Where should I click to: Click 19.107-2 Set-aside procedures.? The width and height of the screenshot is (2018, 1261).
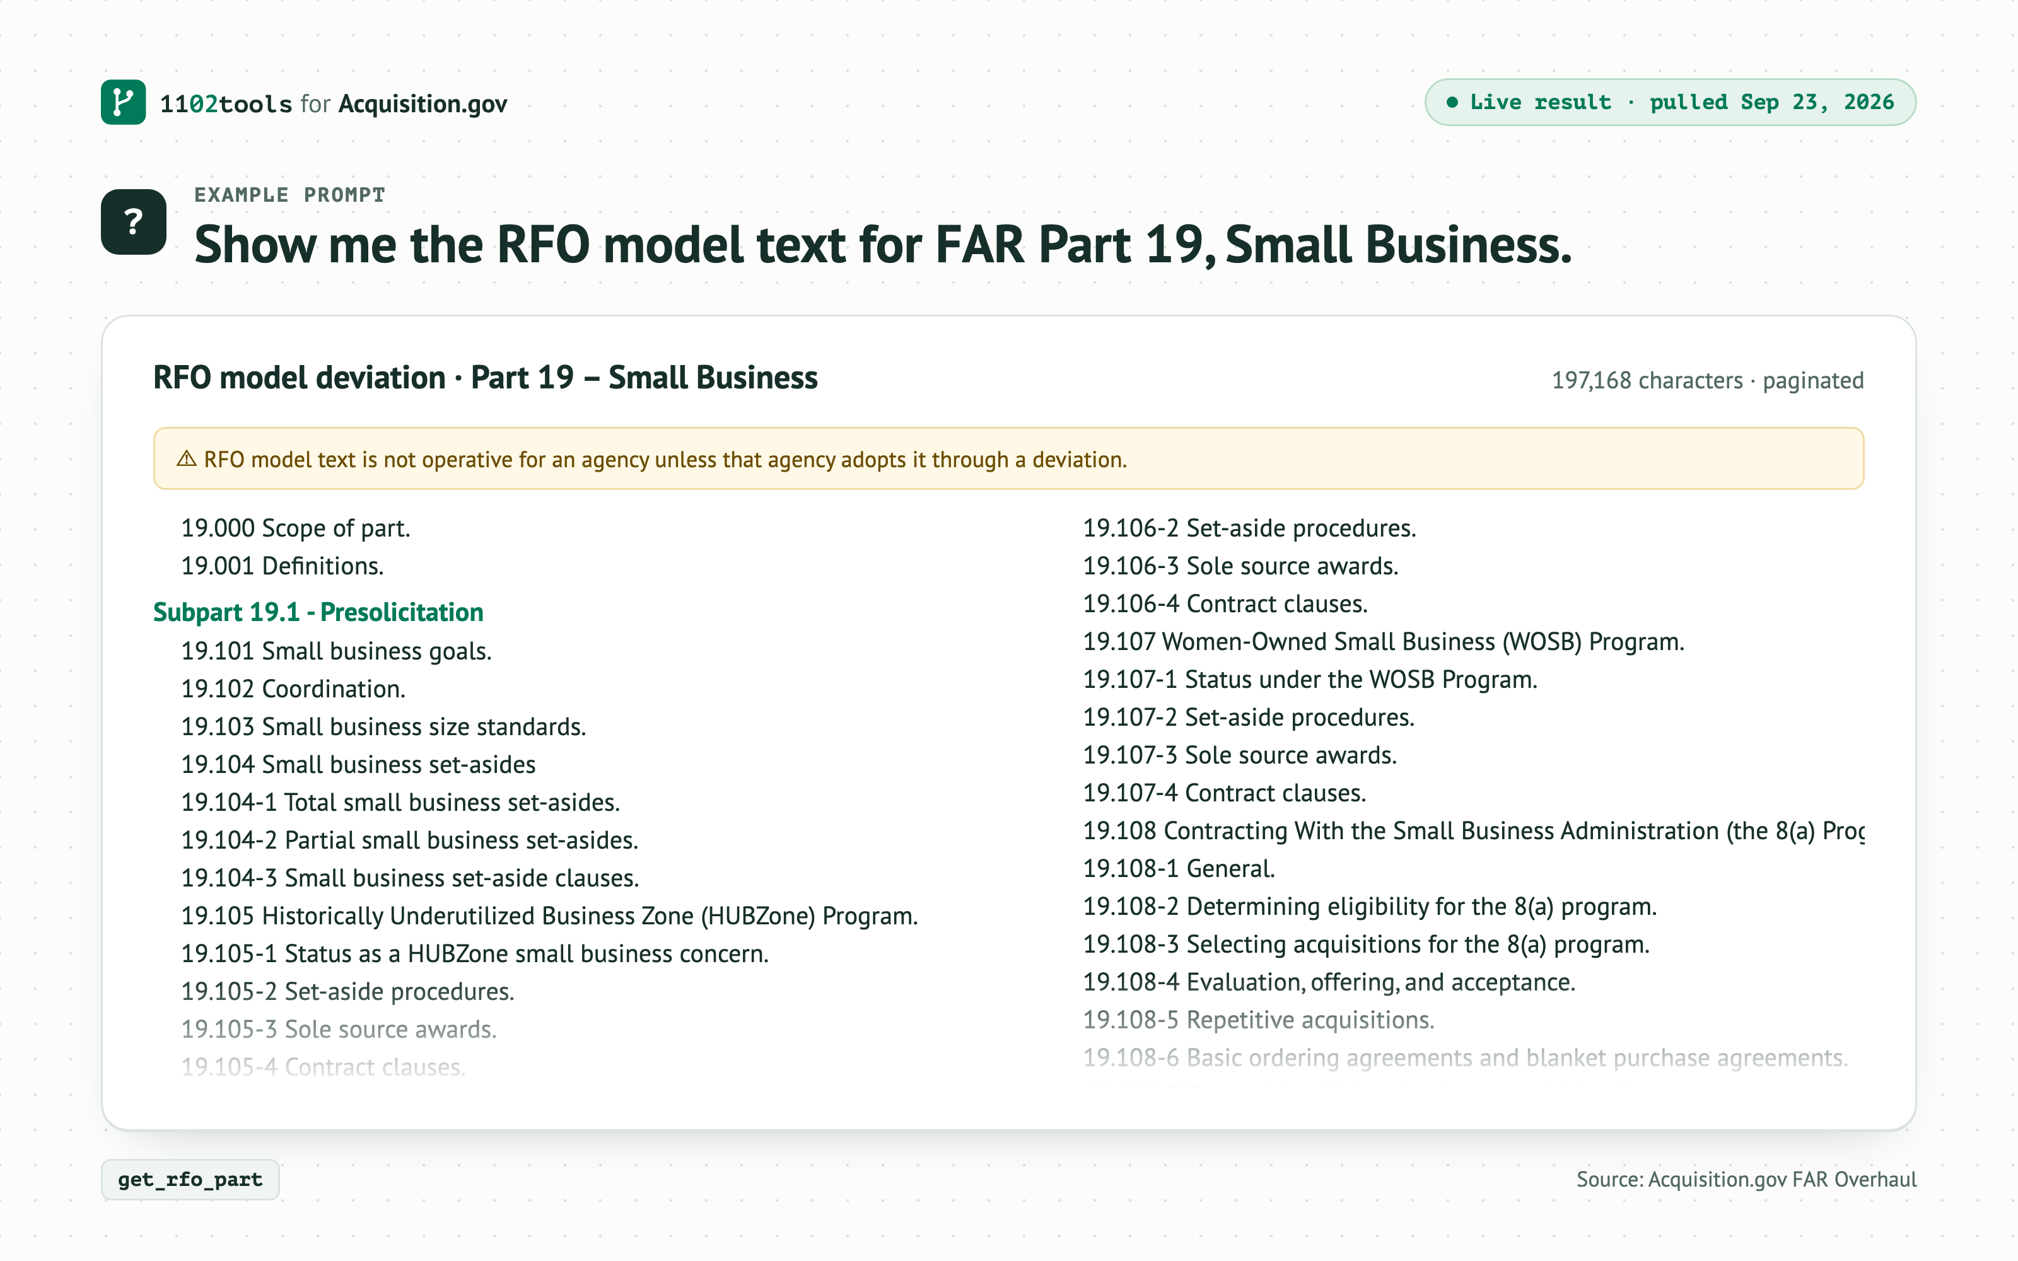point(1249,718)
